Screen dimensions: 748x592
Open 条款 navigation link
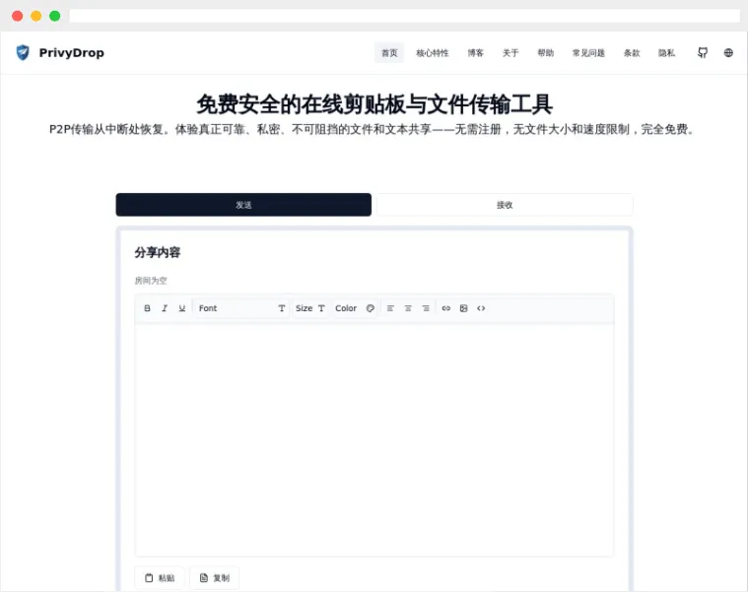[632, 53]
